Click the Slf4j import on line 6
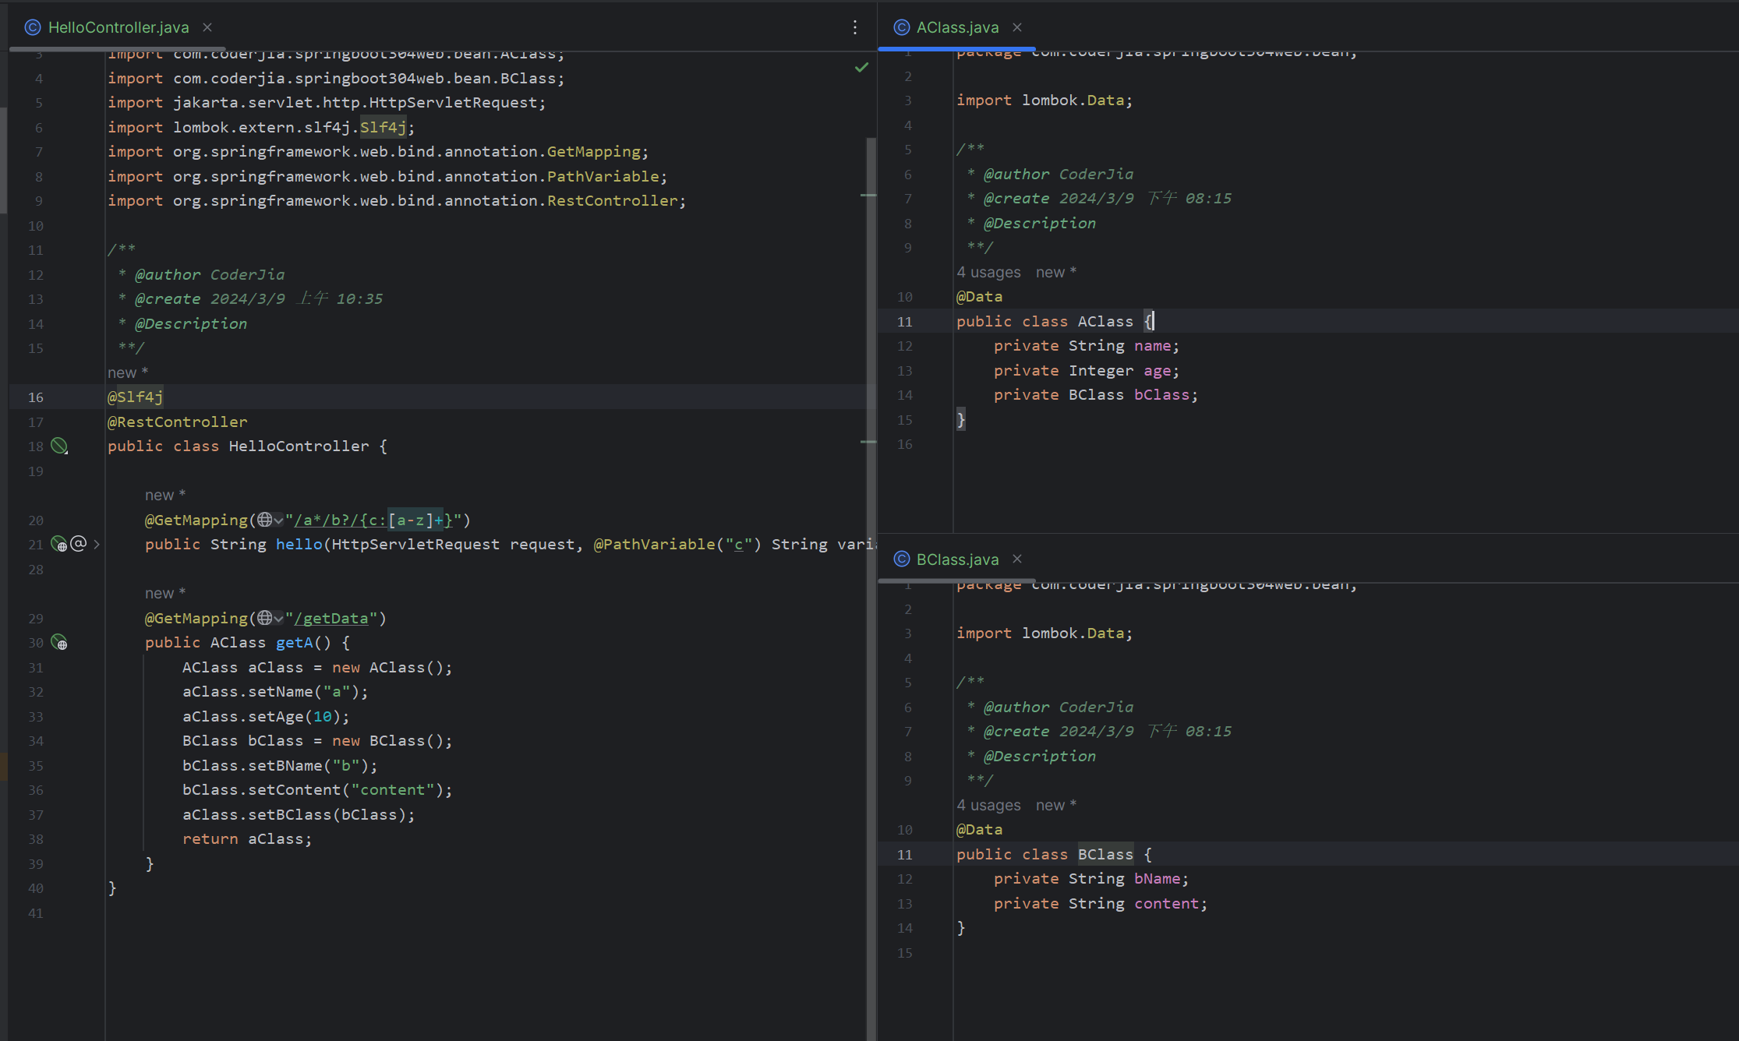1739x1041 pixels. [261, 127]
